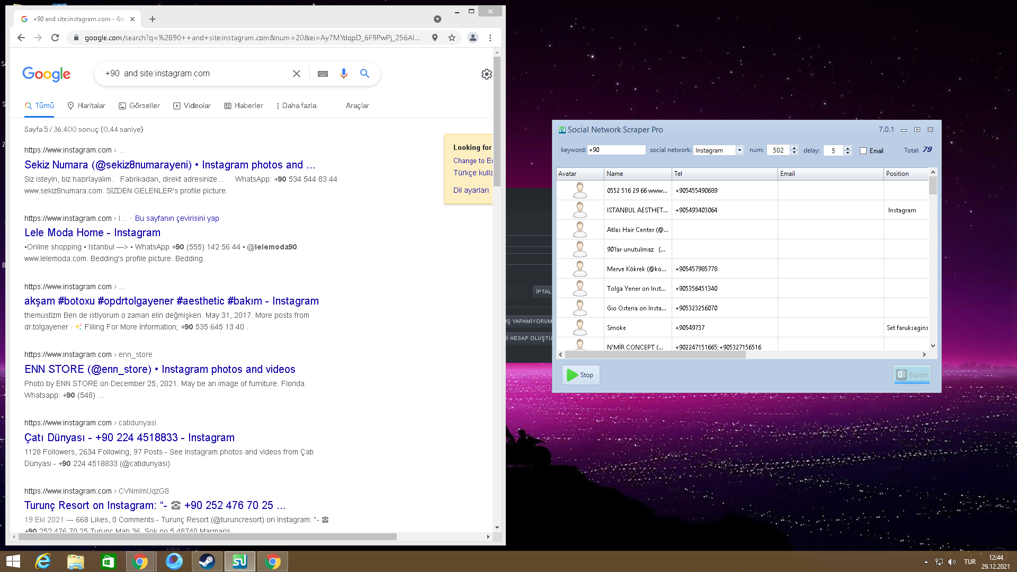Open Steam from taskbar

[207, 561]
